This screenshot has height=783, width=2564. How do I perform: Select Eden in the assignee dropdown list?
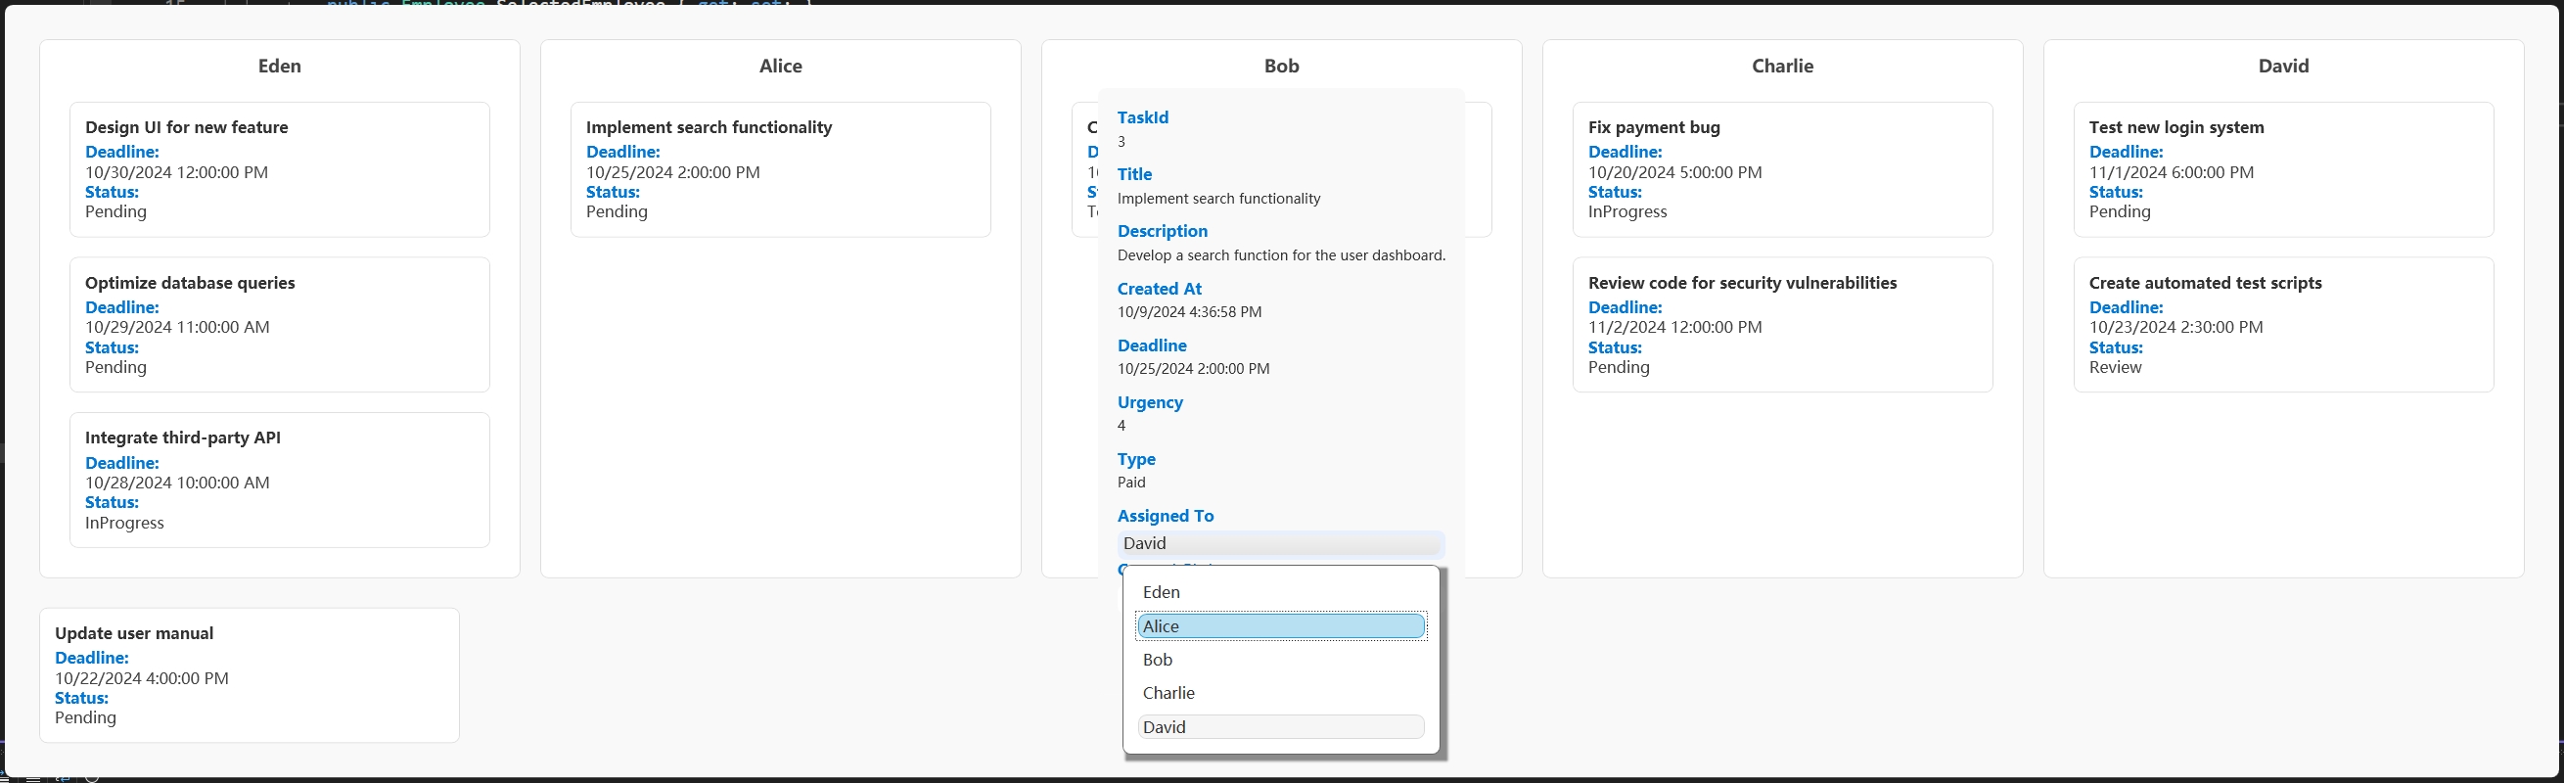[1280, 592]
